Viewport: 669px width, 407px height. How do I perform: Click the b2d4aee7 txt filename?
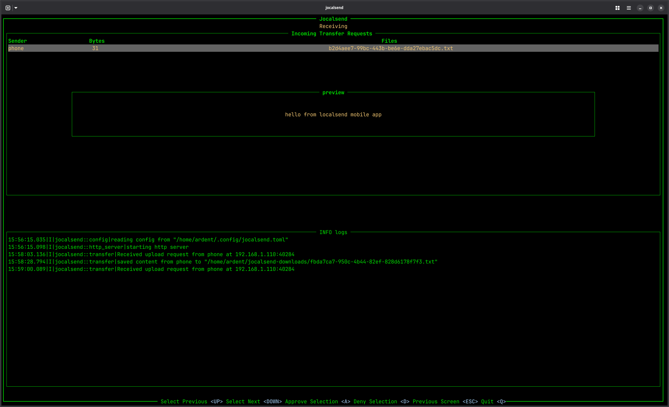(391, 48)
